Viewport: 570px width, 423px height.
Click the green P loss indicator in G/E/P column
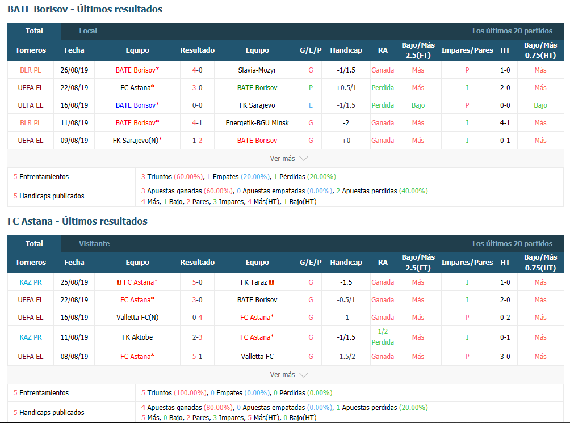pyautogui.click(x=311, y=88)
